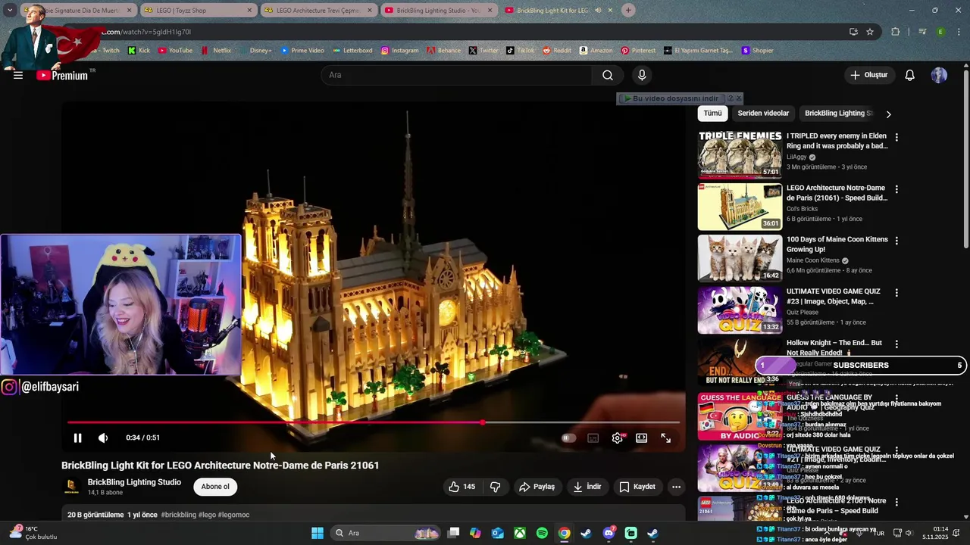Select the 'Seriden videolar' filter chip
This screenshot has height=545, width=970.
(763, 114)
